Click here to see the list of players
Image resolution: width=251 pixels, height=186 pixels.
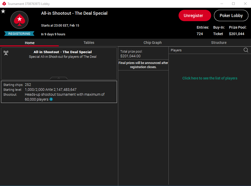click(210, 78)
